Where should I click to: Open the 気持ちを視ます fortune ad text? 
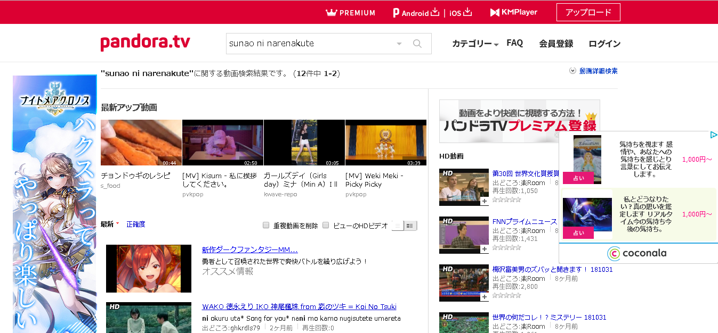click(x=646, y=159)
